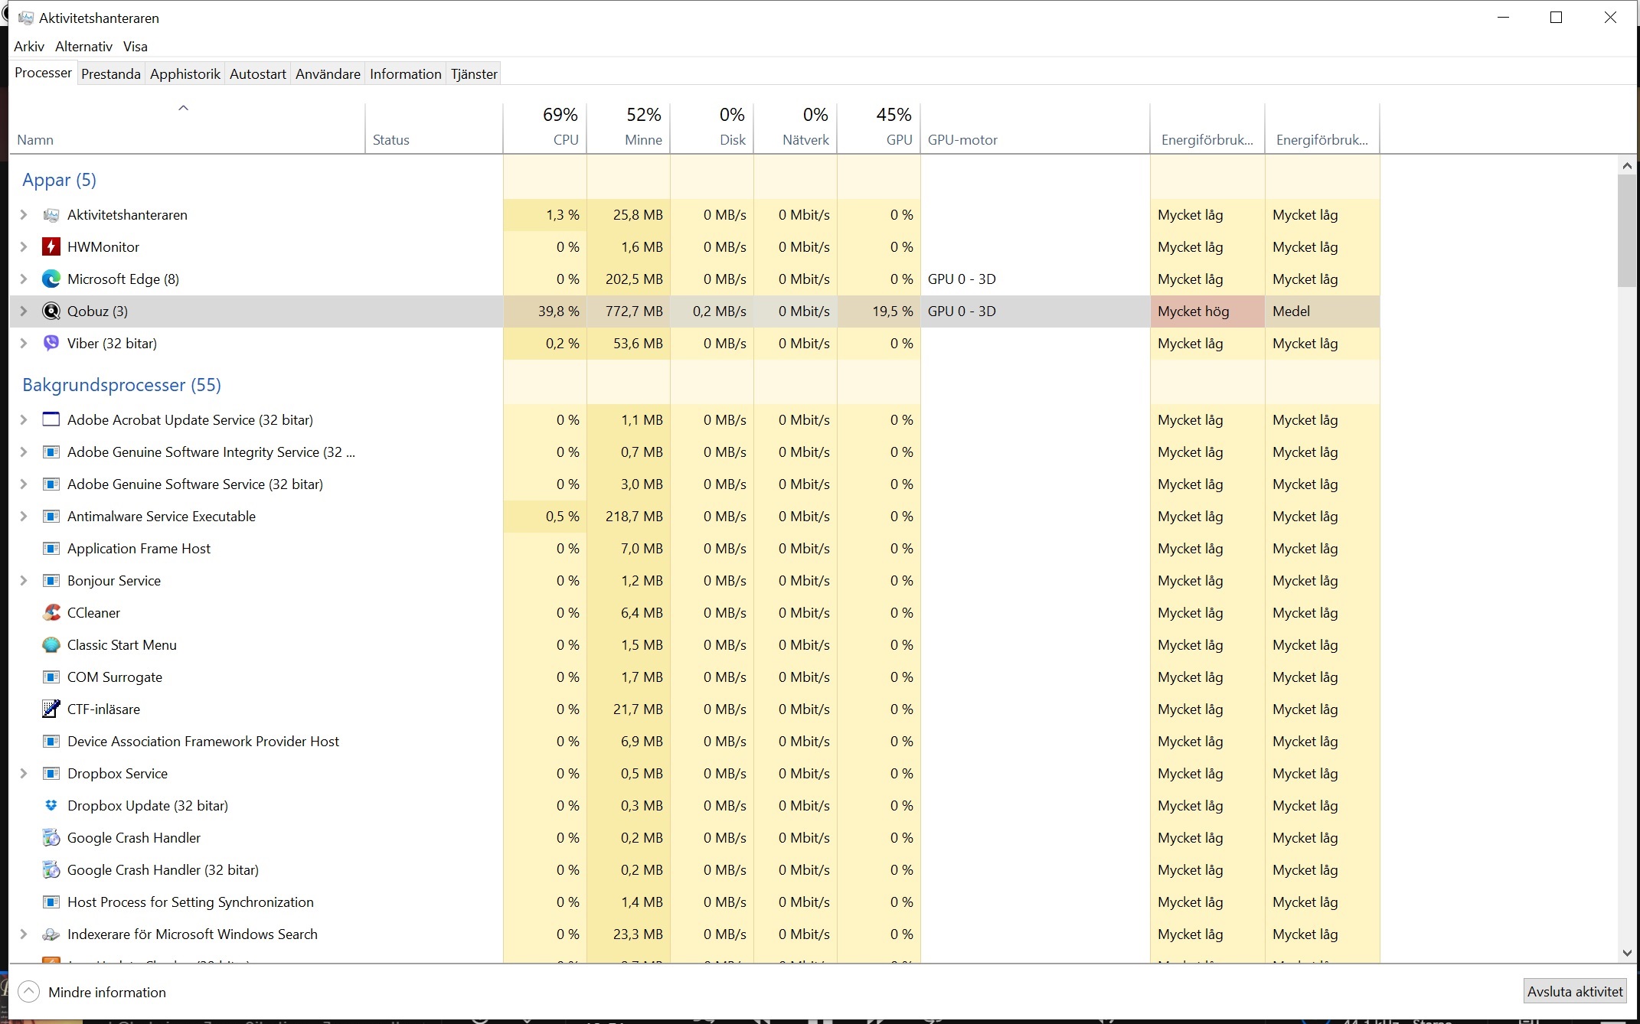Viewport: 1640px width, 1024px height.
Task: Expand the Qobuz (3) process group
Action: click(x=24, y=311)
